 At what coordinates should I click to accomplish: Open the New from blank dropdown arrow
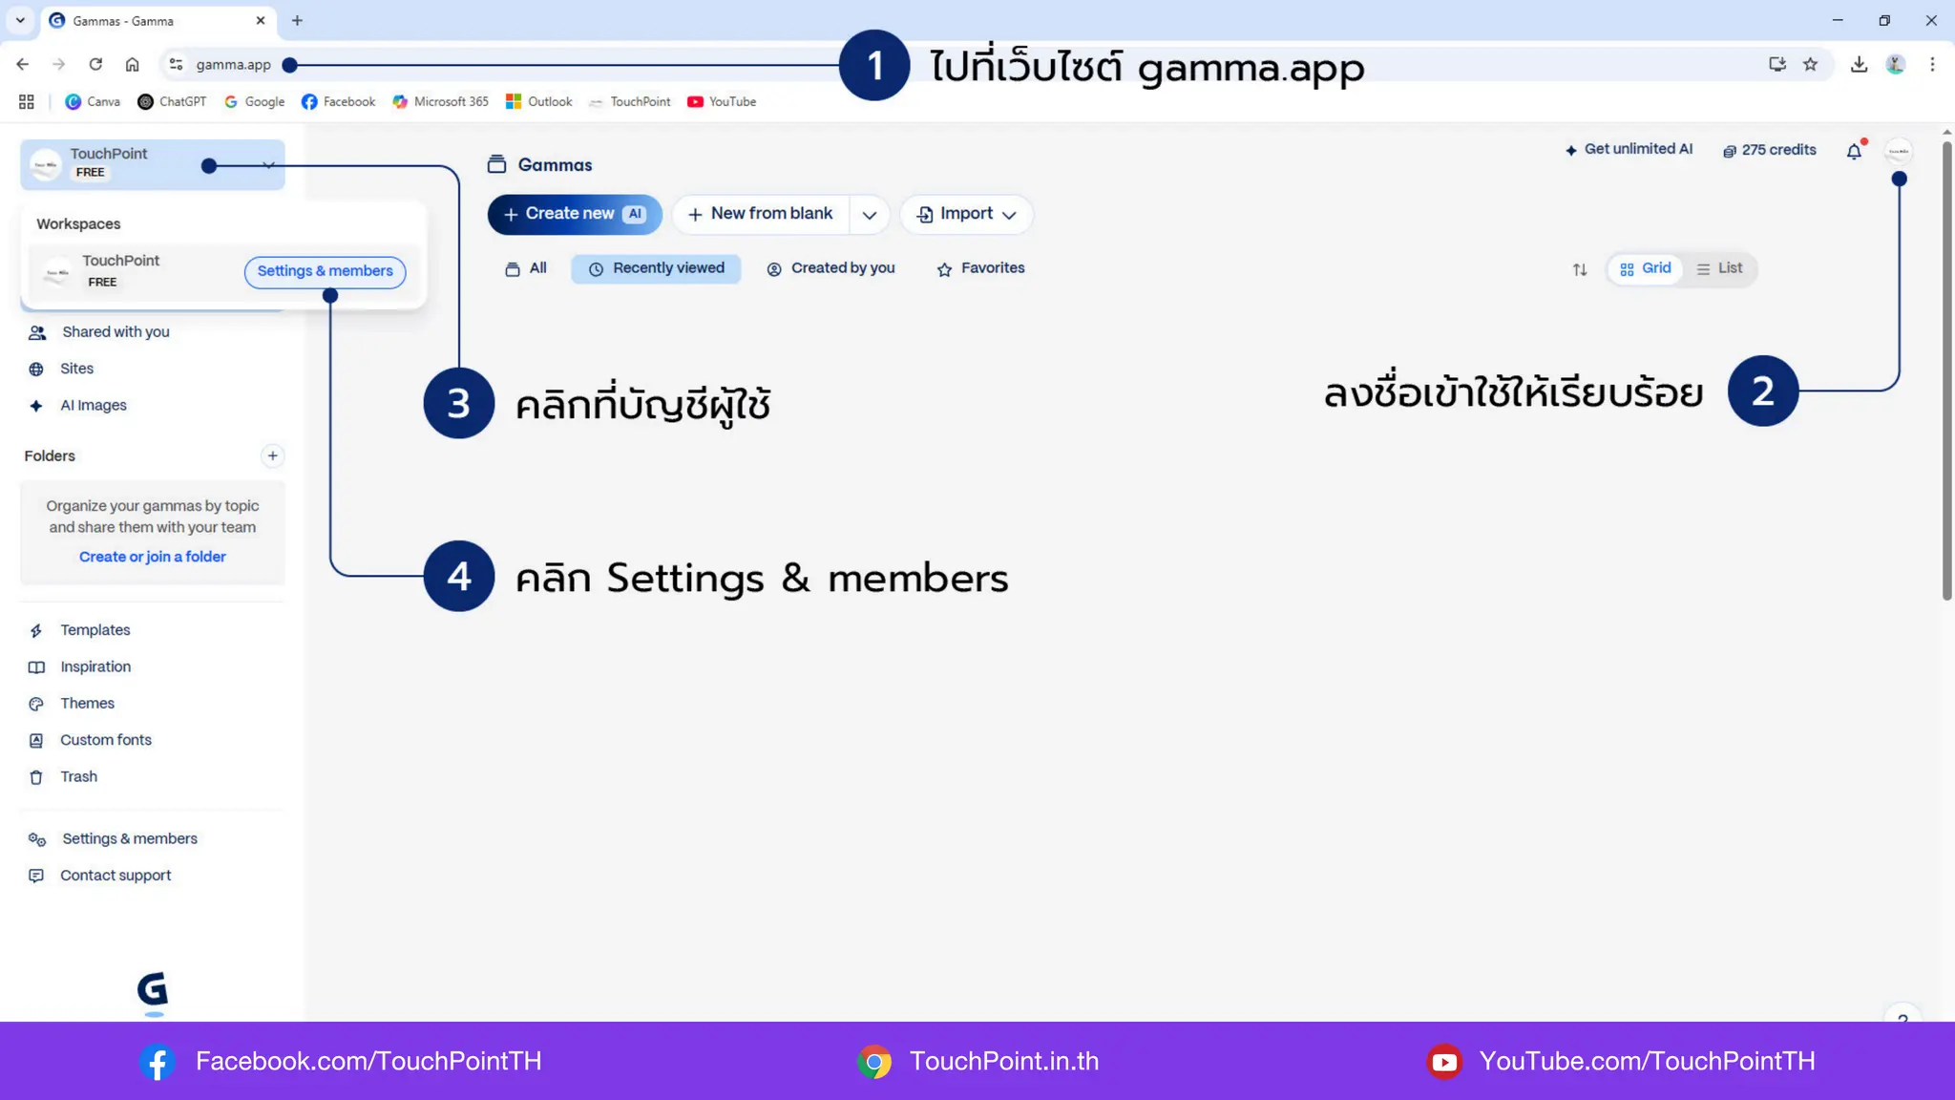[869, 215]
